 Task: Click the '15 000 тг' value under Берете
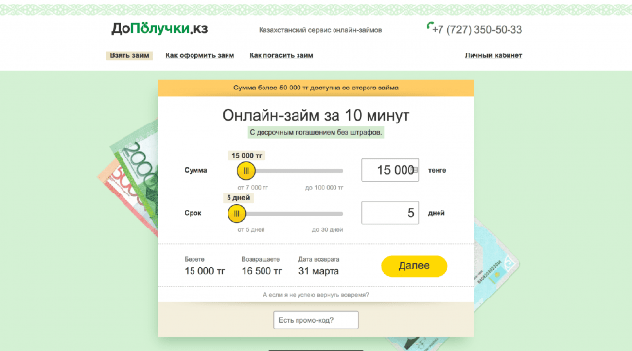[204, 271]
